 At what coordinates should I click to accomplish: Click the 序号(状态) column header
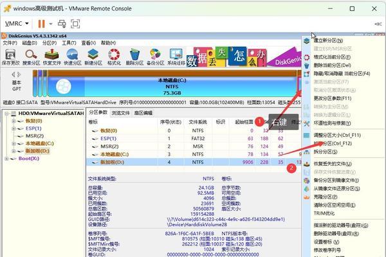pos(170,122)
